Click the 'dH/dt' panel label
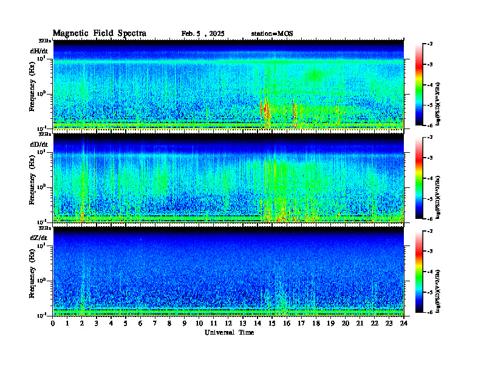Viewport: 481px width, 371px height. point(39,51)
